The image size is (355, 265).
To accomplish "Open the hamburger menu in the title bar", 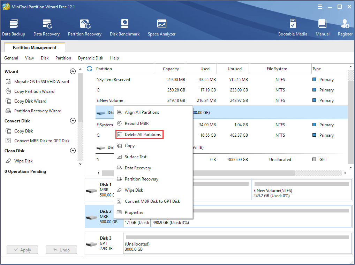I will pyautogui.click(x=320, y=7).
